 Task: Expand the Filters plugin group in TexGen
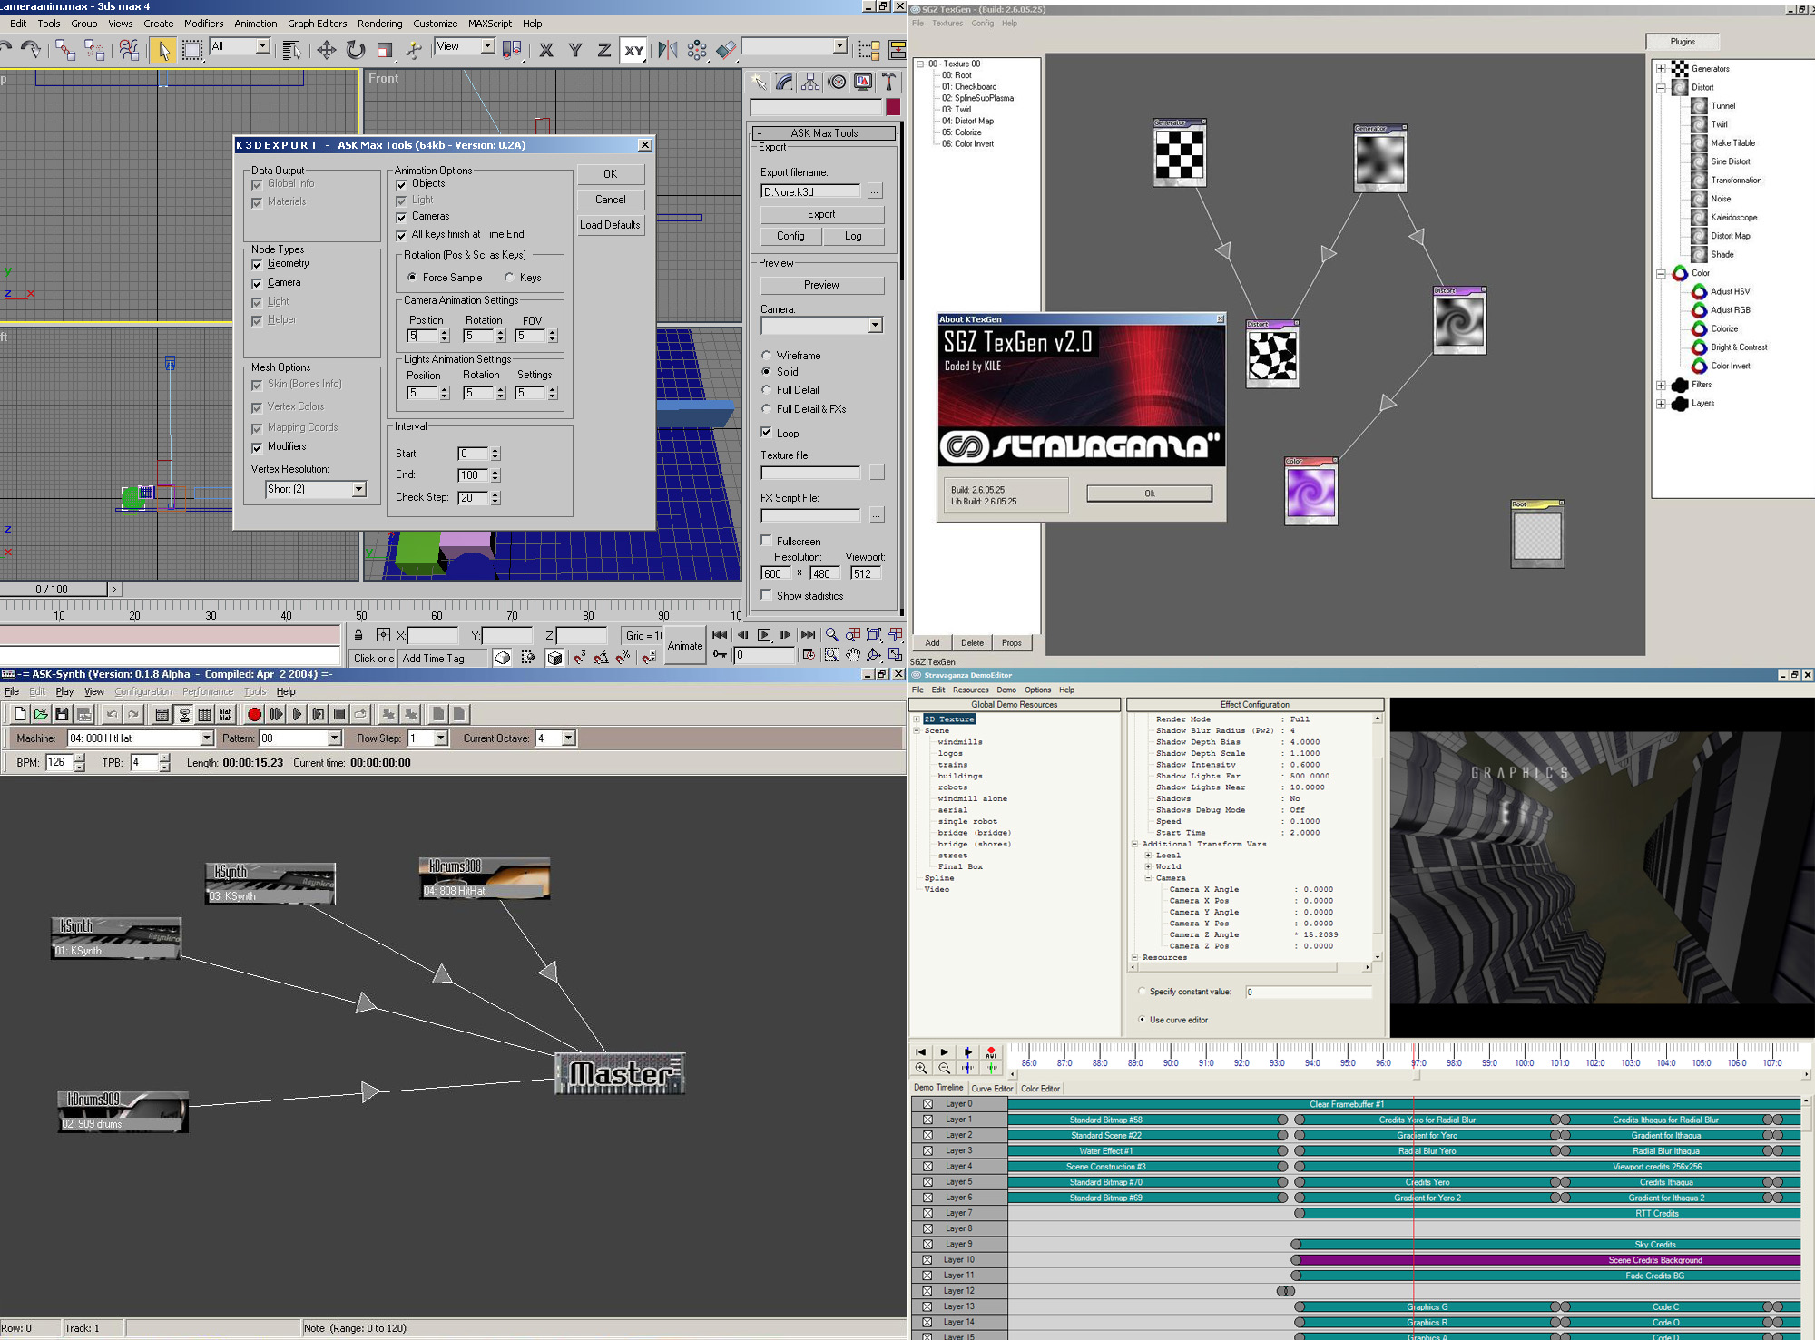(1661, 385)
